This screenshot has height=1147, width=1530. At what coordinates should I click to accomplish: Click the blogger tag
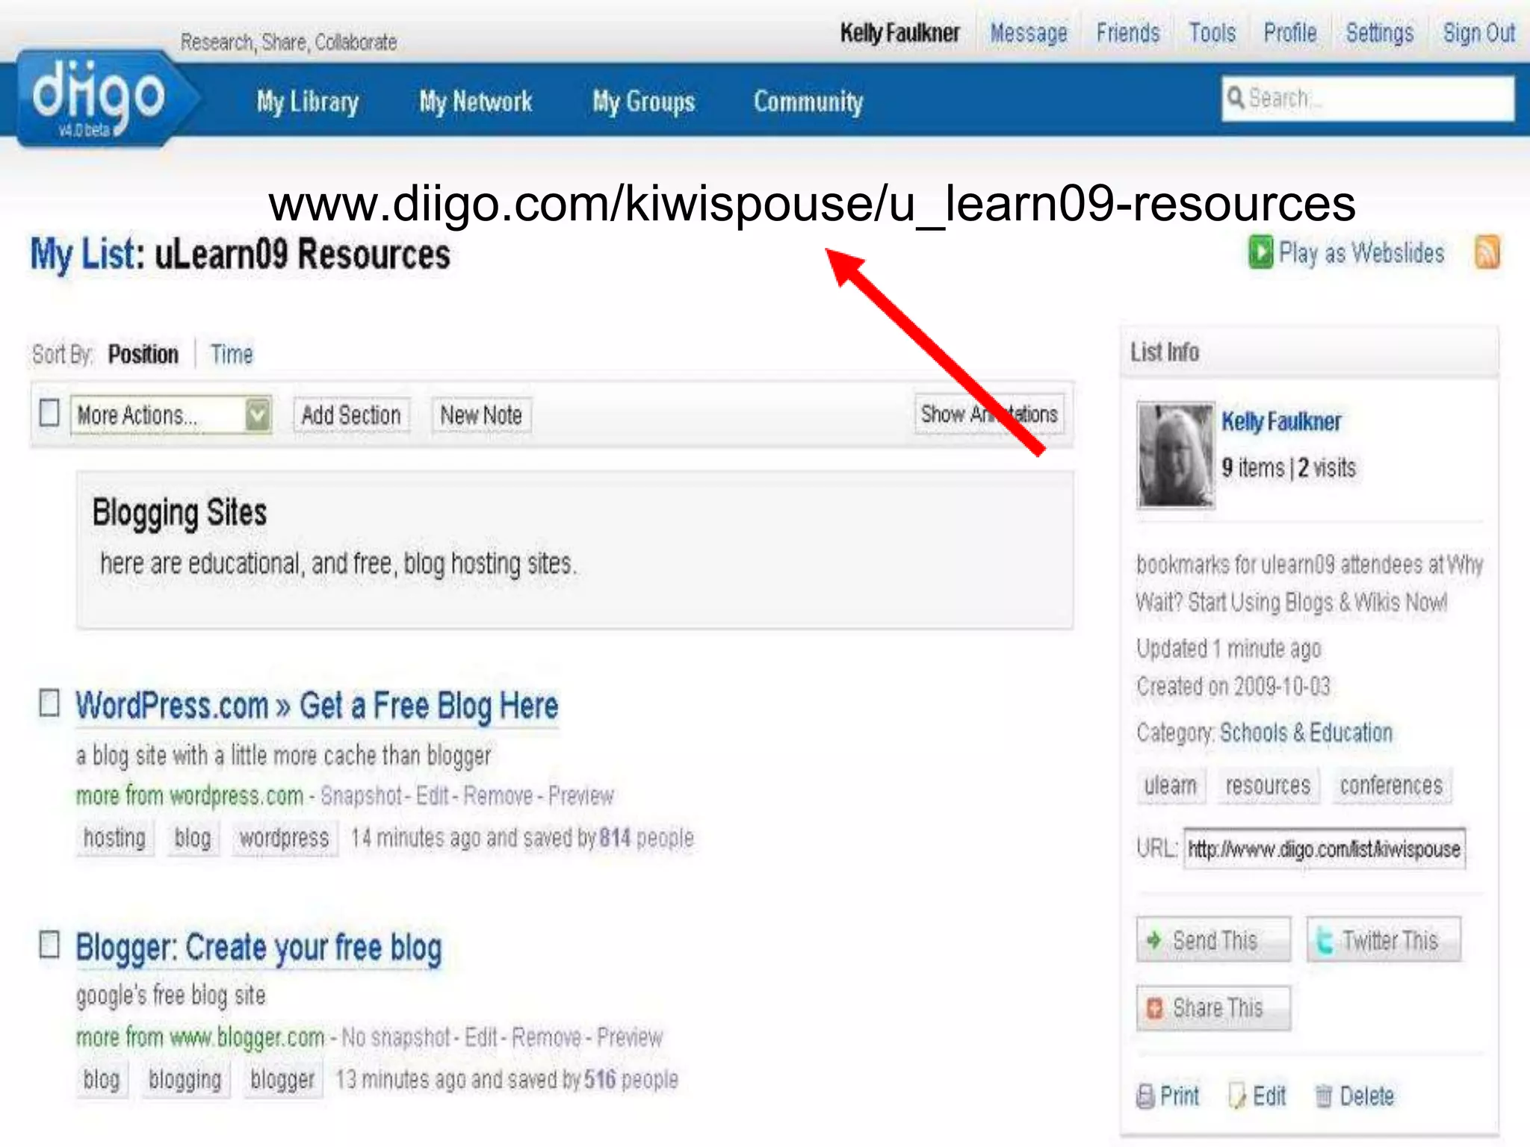[x=282, y=1080]
